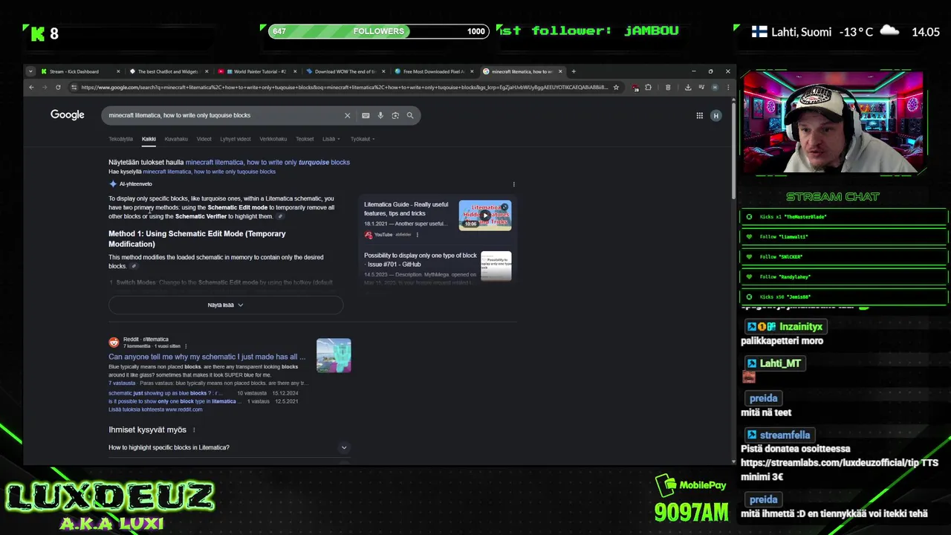Click the Litematica Guide video thumbnail

(x=485, y=215)
